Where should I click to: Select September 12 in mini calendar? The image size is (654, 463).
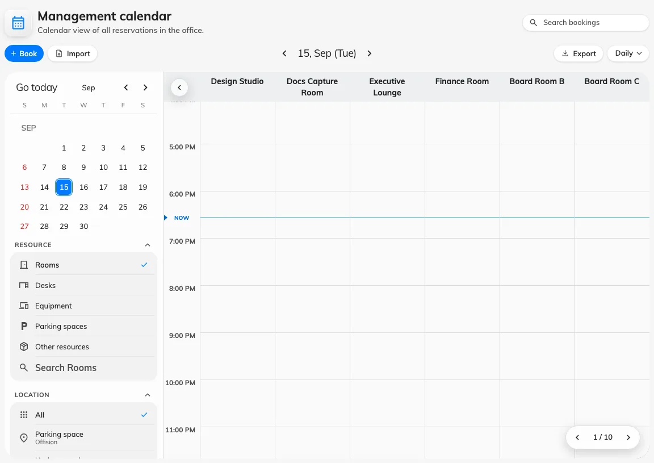tap(142, 168)
